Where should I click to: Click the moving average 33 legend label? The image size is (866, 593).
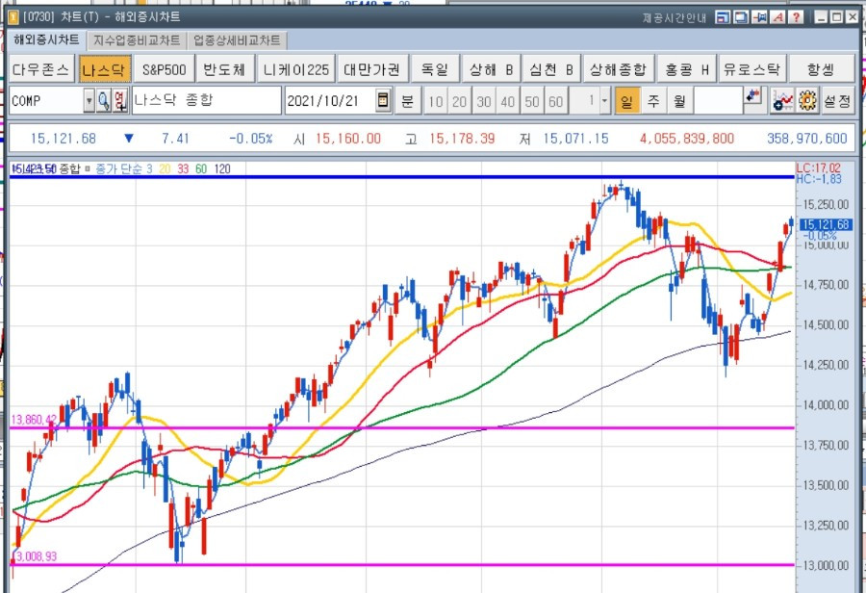[183, 168]
